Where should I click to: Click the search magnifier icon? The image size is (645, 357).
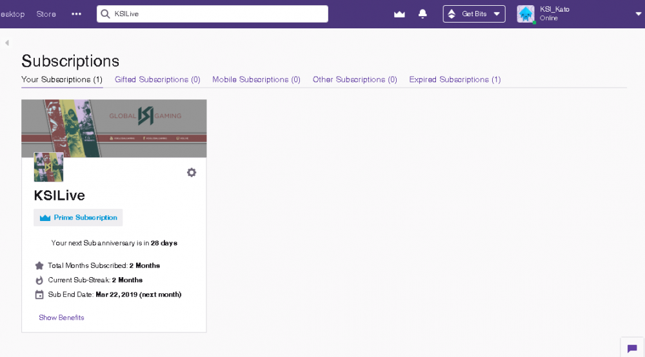105,14
